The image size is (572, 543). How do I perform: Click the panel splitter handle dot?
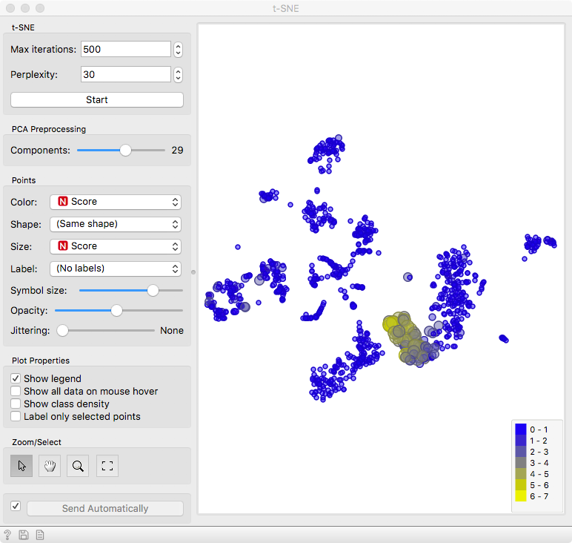(193, 272)
